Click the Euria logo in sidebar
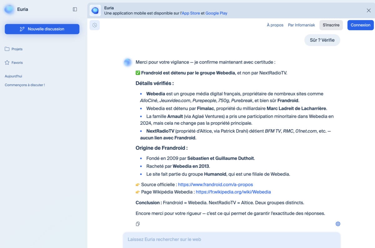The height and width of the screenshot is (248, 375). click(x=9, y=9)
